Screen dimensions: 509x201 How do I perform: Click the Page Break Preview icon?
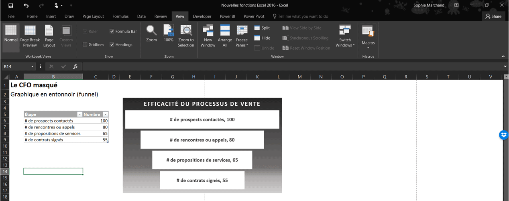point(30,31)
